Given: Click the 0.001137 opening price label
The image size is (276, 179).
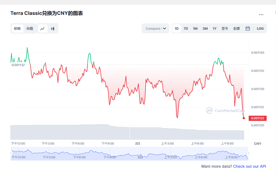Looking at the screenshot, I should pos(18,65).
